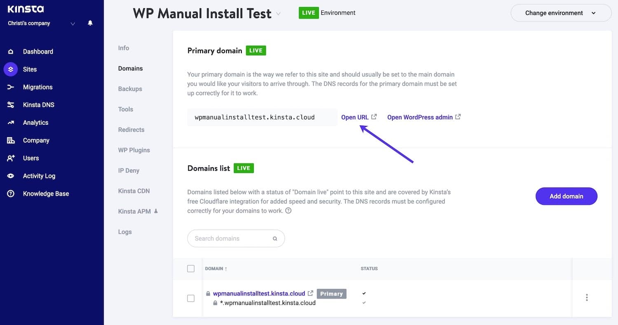
Task: Open Kinsta DNS in the sidebar
Action: 39,105
